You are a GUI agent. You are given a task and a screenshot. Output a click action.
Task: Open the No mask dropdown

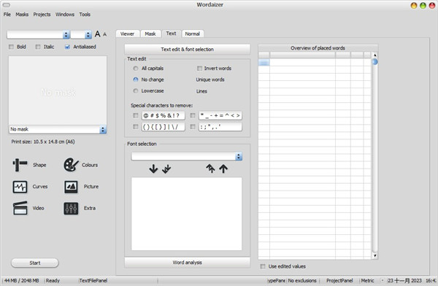click(58, 129)
